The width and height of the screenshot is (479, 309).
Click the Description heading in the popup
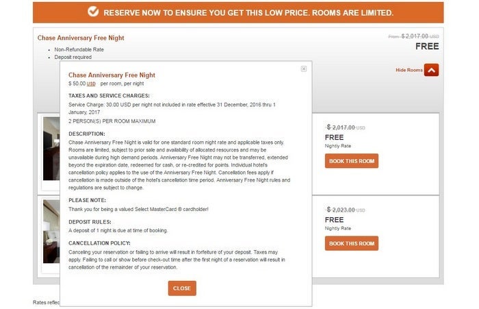(87, 134)
